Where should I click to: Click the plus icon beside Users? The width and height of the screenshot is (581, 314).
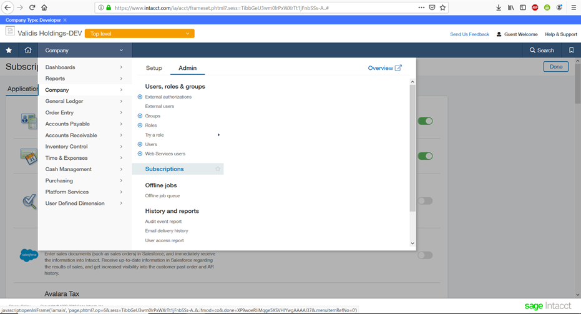tap(140, 144)
